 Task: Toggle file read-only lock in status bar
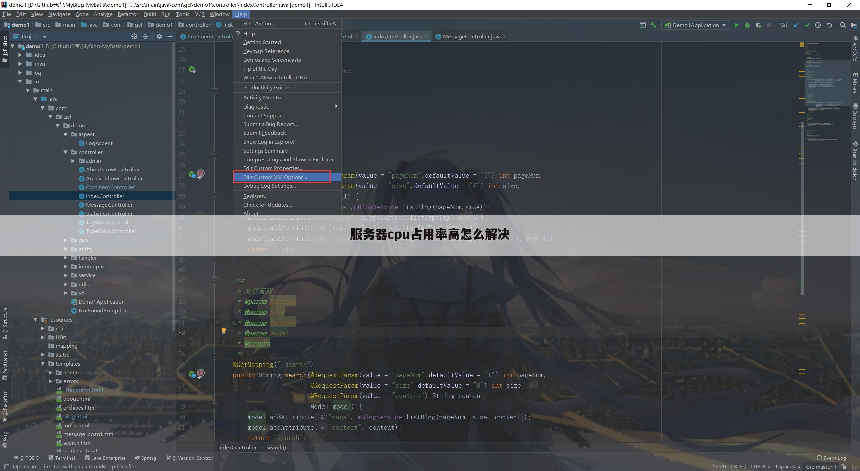(x=843, y=467)
